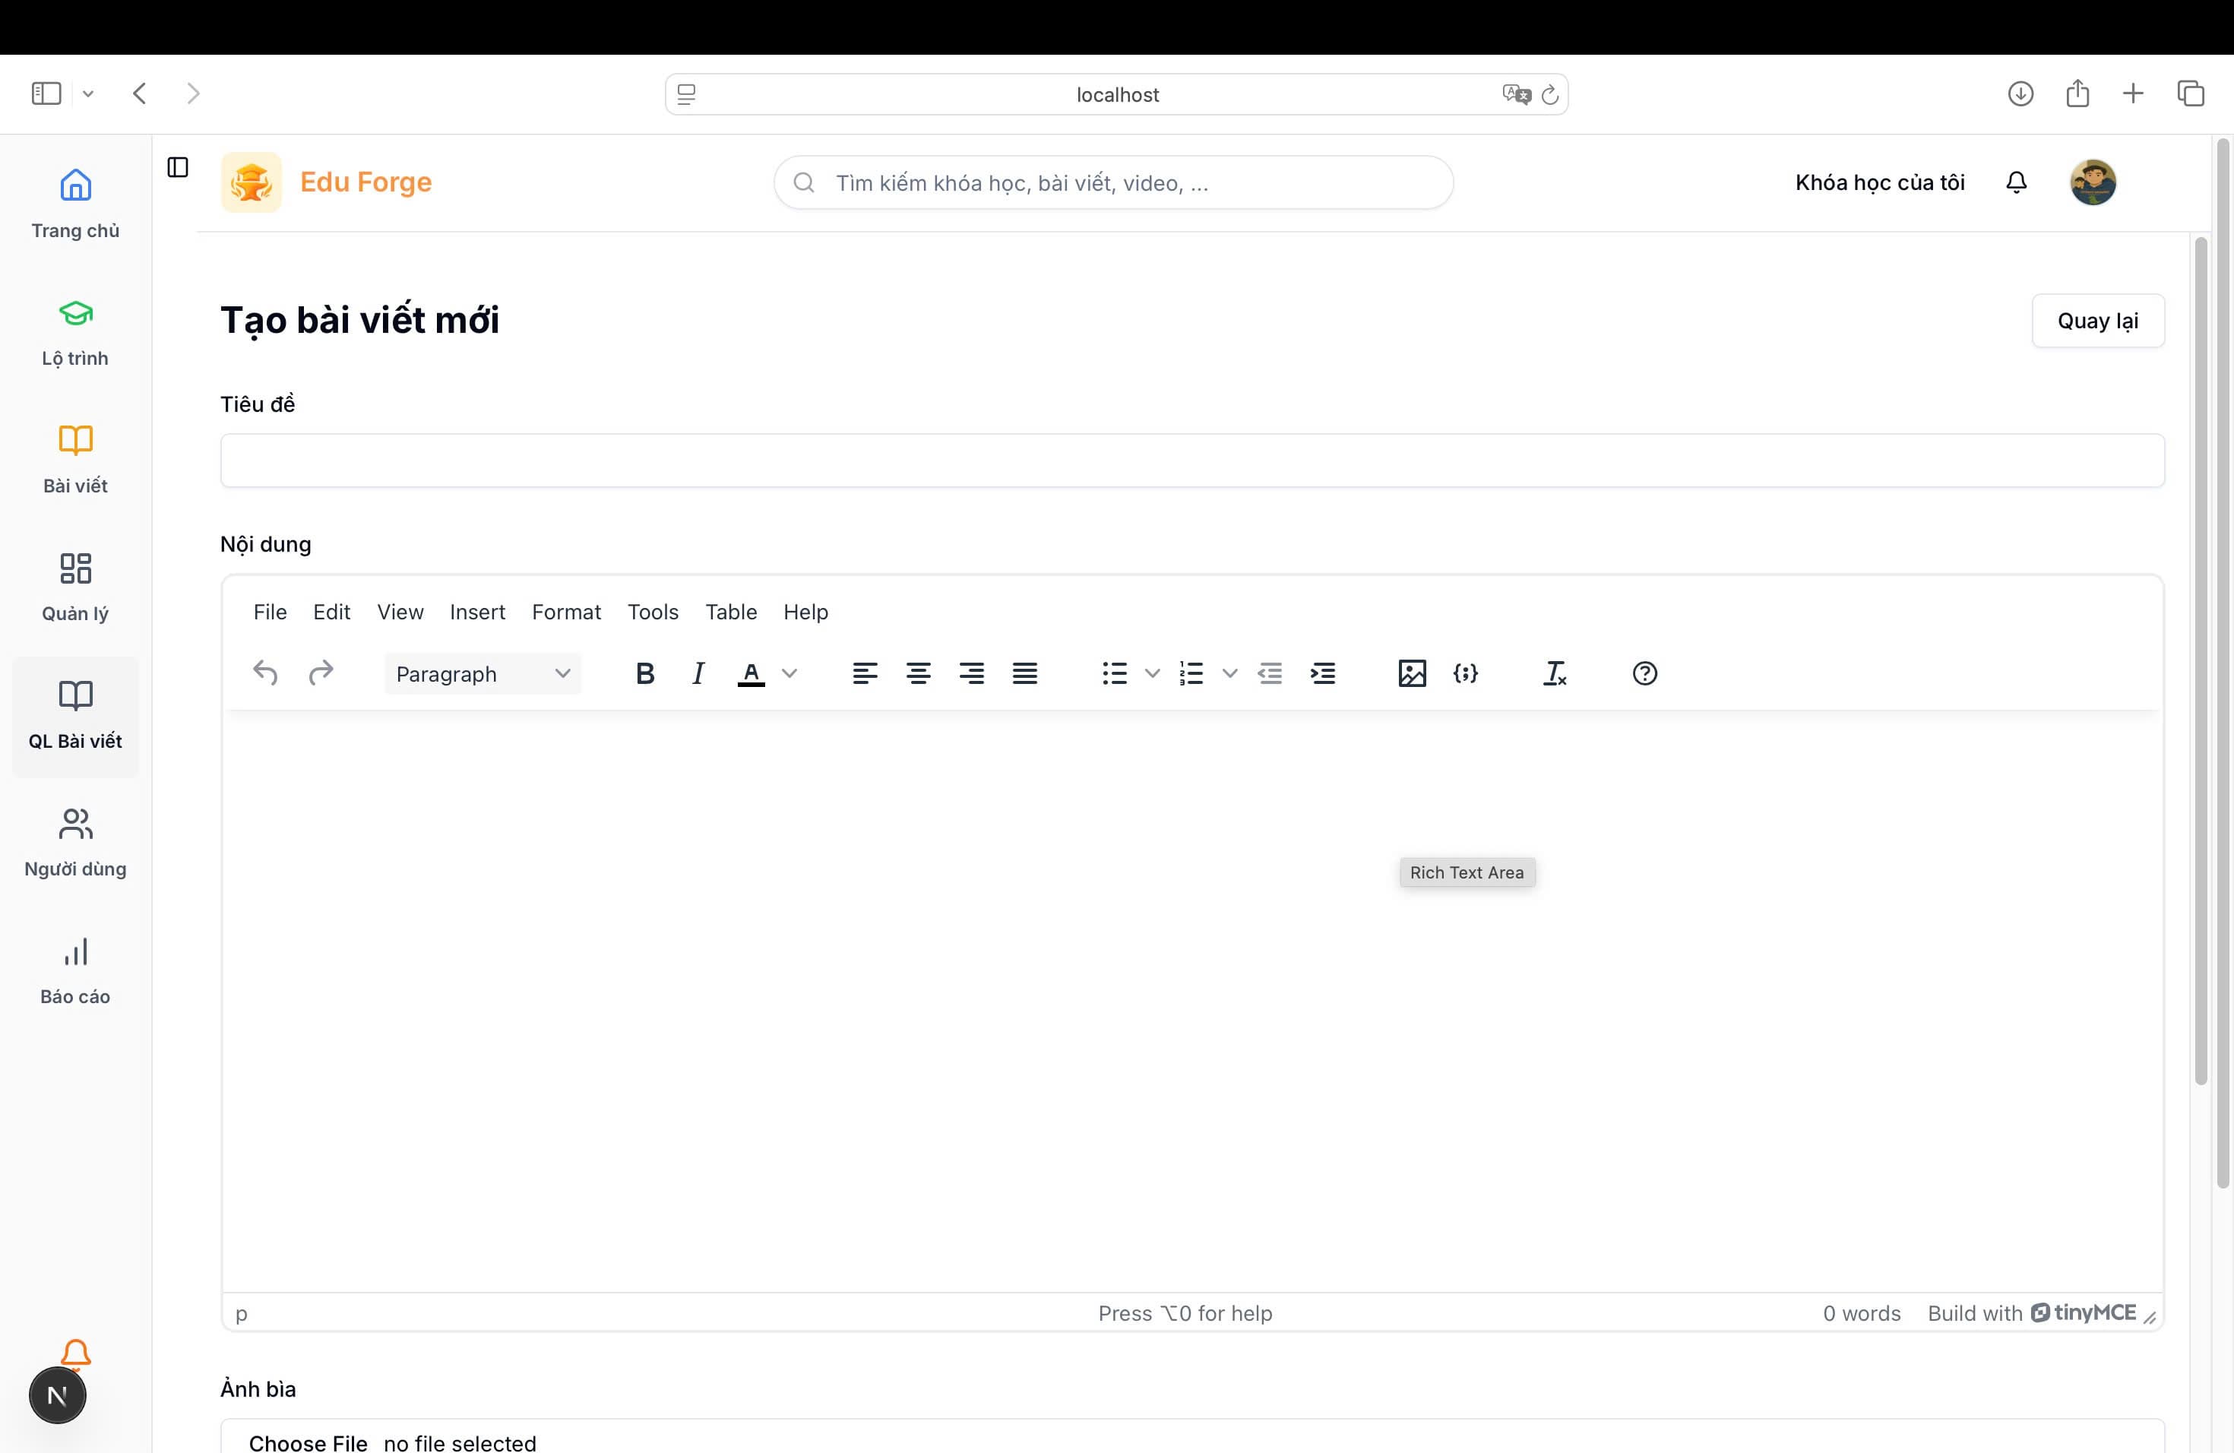This screenshot has width=2234, height=1453.
Task: Open the Insert menu in editor
Action: tap(478, 612)
